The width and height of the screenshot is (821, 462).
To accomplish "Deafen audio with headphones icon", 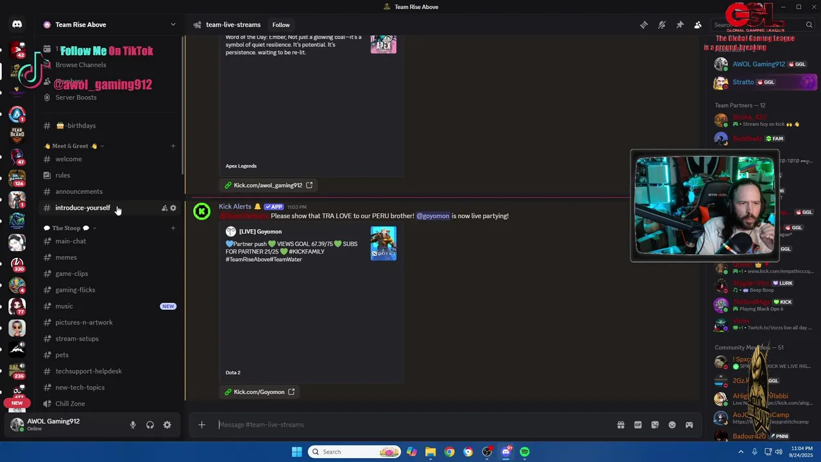I will [150, 425].
